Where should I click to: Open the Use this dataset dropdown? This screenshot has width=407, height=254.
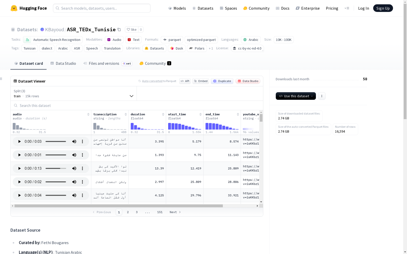click(x=296, y=96)
